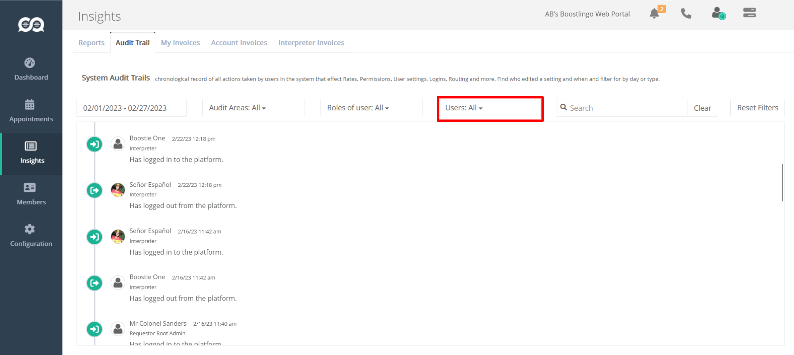794x355 pixels.
Task: Click AB's Boostlingo Web Portal text
Action: [587, 14]
